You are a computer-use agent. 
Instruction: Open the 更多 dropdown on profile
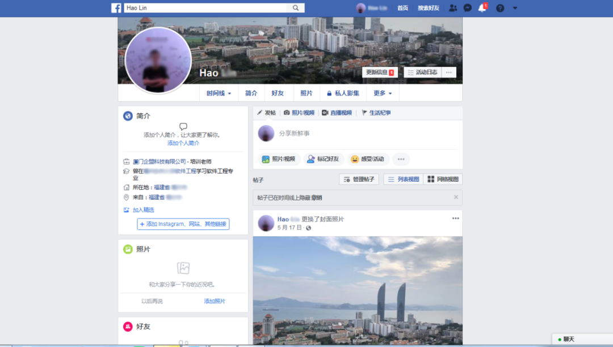tap(383, 92)
